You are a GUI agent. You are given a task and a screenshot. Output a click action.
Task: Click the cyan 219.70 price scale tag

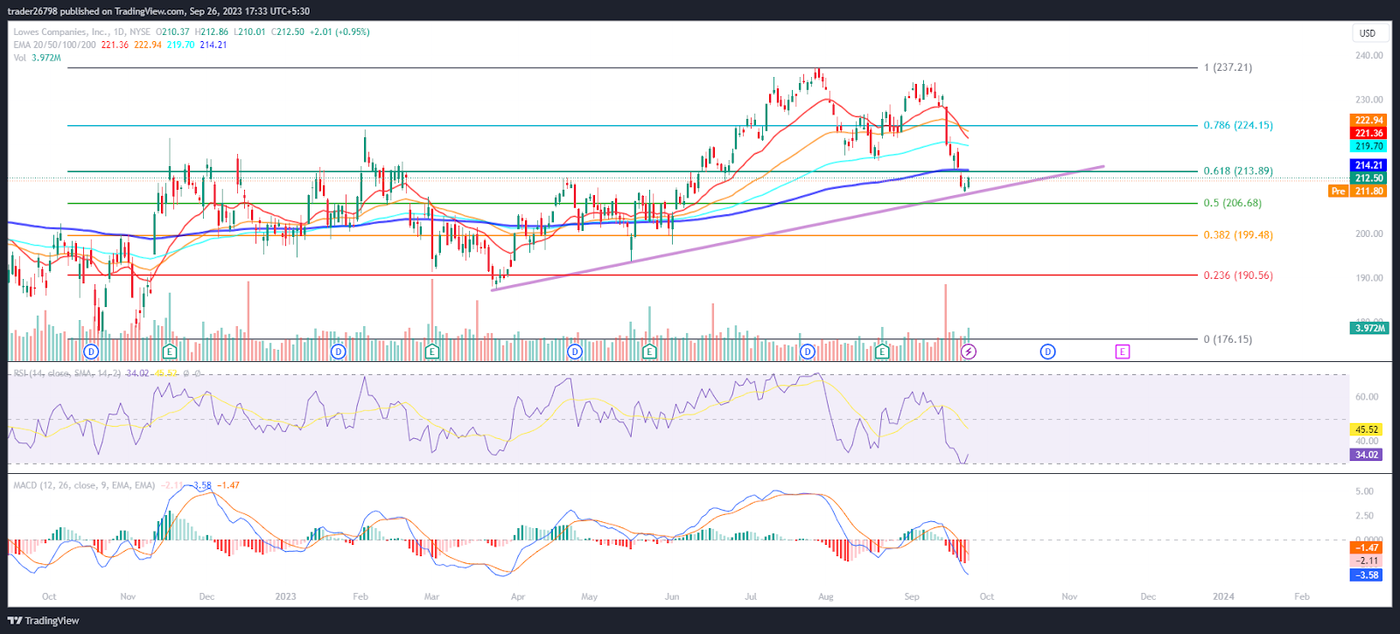1368,147
